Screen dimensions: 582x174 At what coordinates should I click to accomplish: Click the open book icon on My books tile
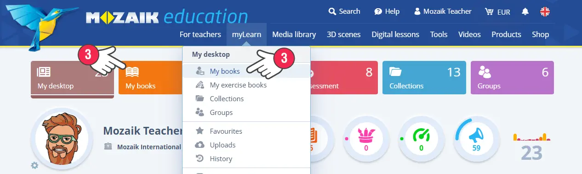coord(132,72)
